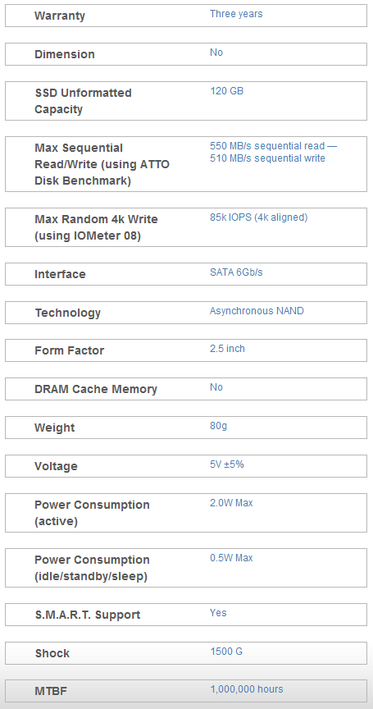Click the Dimension specification row
Image resolution: width=373 pixels, height=709 pixels.
(x=186, y=54)
